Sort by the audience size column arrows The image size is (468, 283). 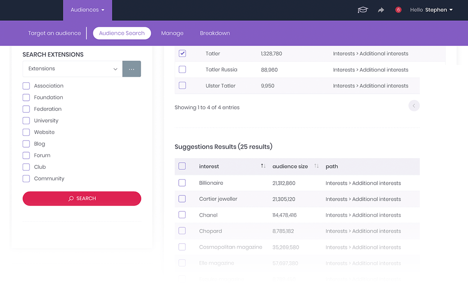pyautogui.click(x=316, y=166)
